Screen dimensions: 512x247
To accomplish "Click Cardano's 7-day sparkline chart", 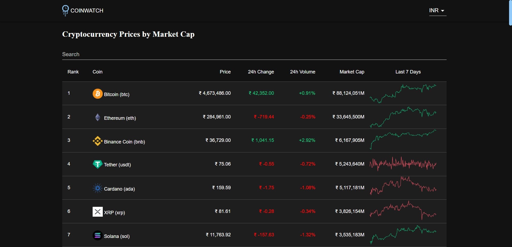I will (x=403, y=186).
